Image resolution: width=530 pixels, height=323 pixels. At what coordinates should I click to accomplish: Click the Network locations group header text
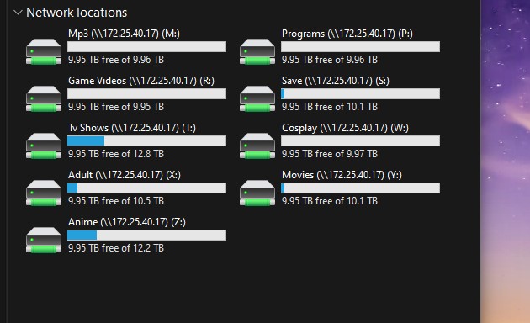pyautogui.click(x=77, y=13)
